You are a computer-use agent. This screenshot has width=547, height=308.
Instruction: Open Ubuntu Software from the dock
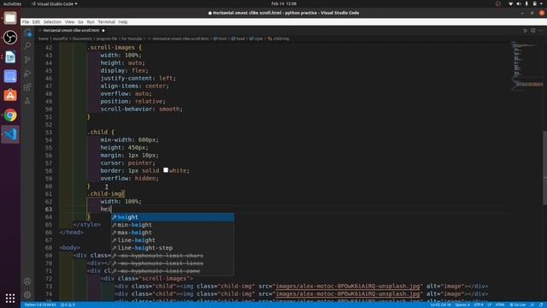coord(10,95)
